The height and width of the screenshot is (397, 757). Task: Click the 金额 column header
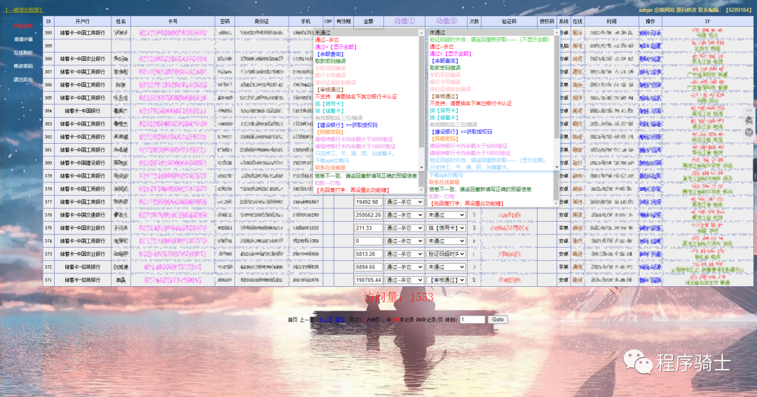(x=368, y=22)
